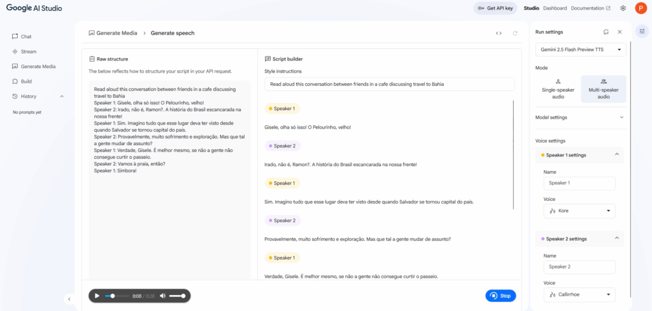Open the settings gear icon
The width and height of the screenshot is (652, 311).
pyautogui.click(x=623, y=8)
